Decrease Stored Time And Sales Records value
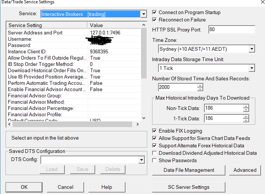265x194 pixels. point(200,89)
